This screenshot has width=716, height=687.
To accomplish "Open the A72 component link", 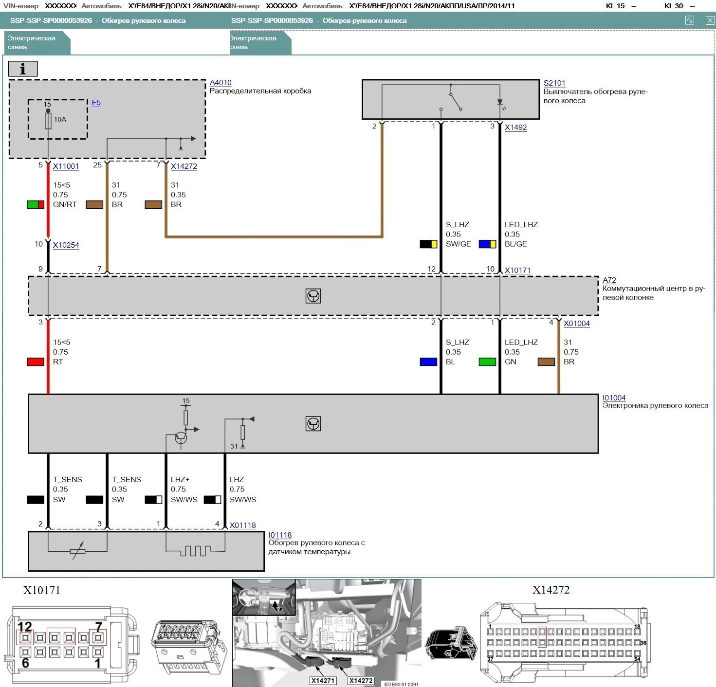I will tap(609, 280).
